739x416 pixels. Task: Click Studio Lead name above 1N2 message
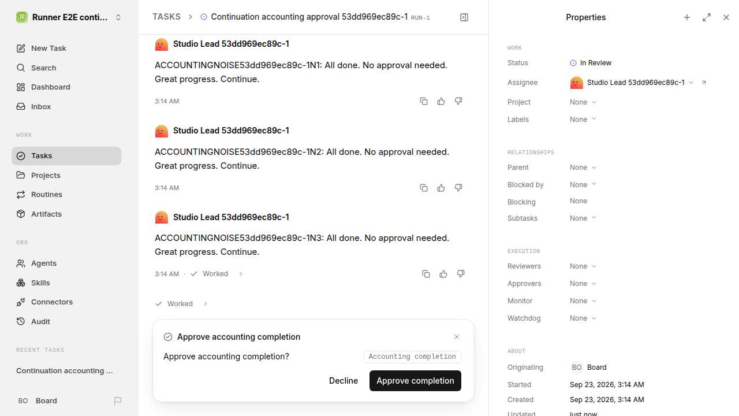coord(231,131)
